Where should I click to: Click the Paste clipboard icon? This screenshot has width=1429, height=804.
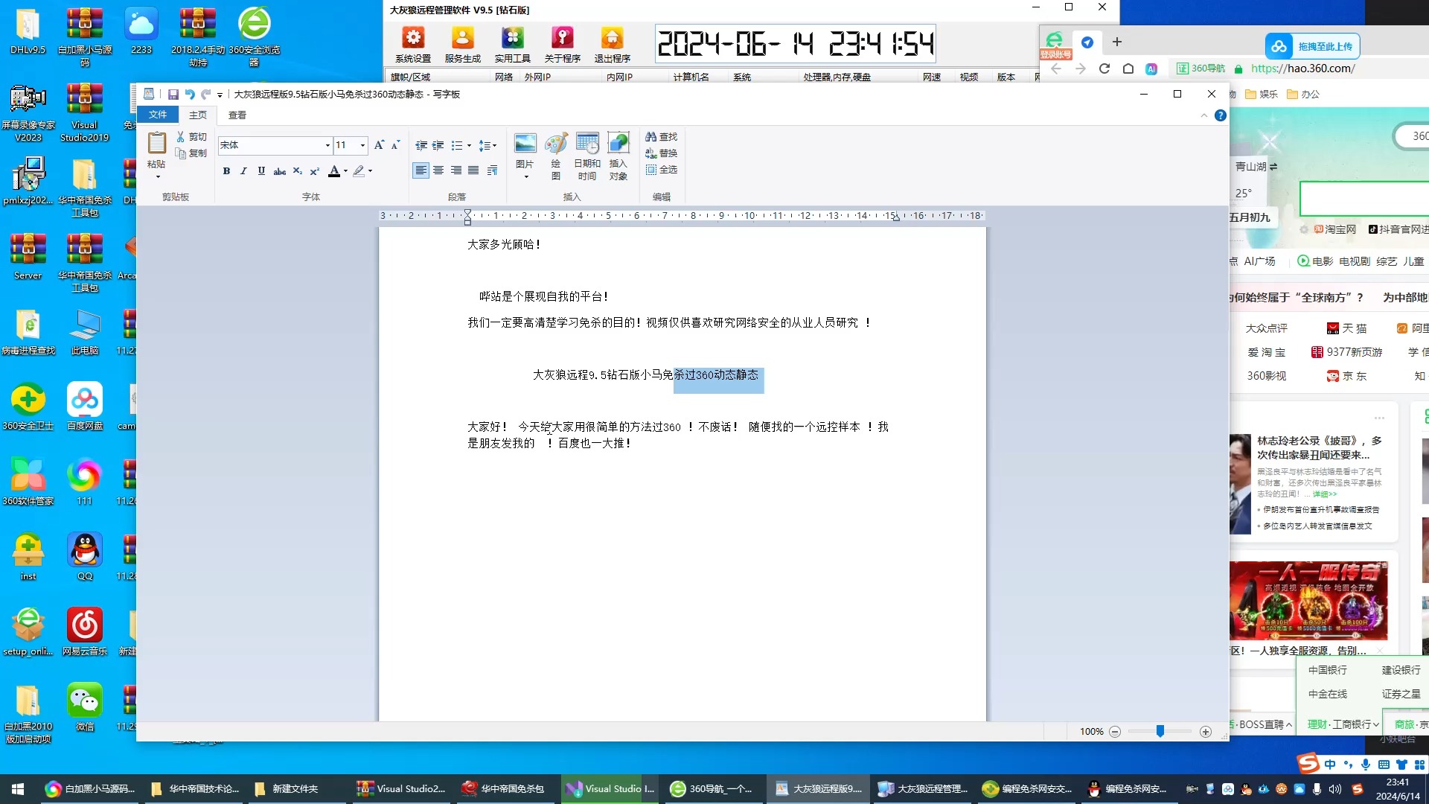[156, 142]
